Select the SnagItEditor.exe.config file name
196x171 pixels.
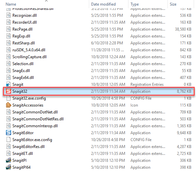32,140
